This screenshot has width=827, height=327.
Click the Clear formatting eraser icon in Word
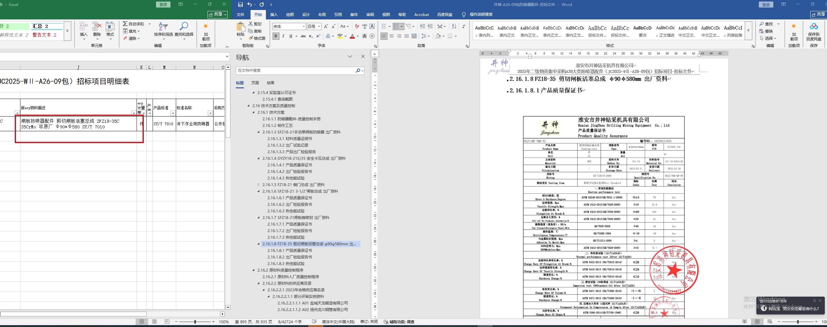357,26
